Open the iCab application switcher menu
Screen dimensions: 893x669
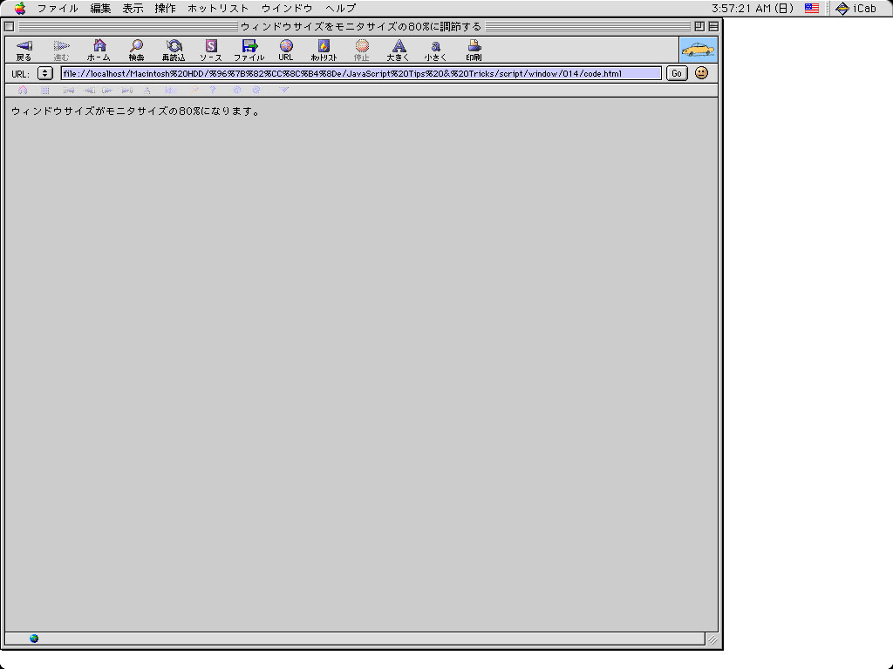[x=855, y=8]
